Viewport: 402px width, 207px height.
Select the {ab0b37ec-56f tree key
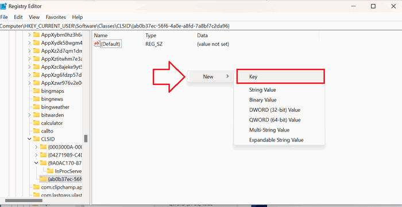[x=65, y=178]
